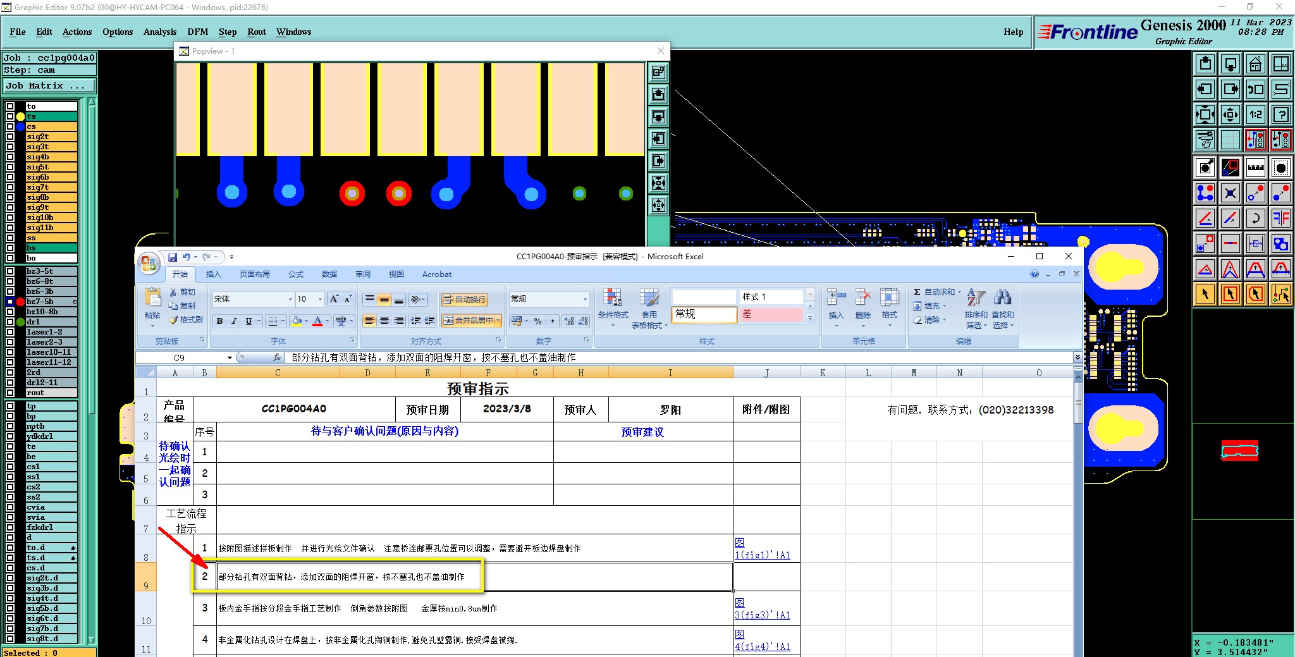The height and width of the screenshot is (657, 1295).
Task: Click the red board overview thumbnail
Action: pos(1239,451)
